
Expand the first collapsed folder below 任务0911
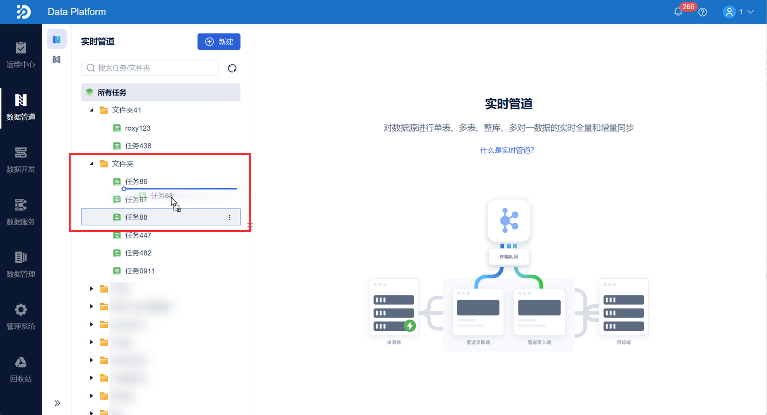(92, 289)
